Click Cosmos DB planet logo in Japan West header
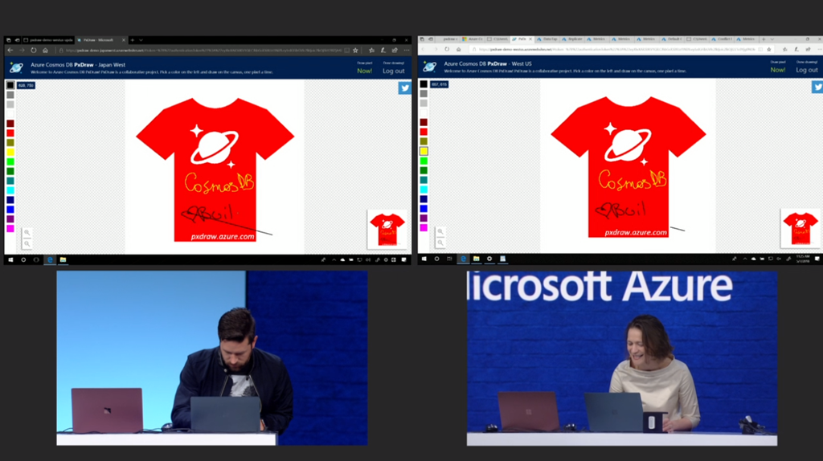Viewport: 823px width, 461px height. [x=17, y=67]
